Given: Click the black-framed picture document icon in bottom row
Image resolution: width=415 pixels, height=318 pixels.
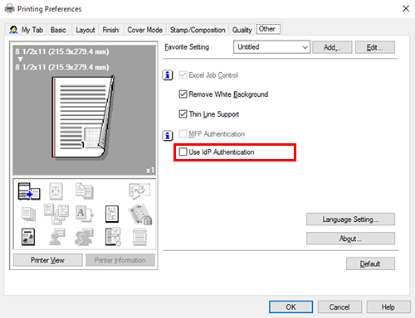Looking at the screenshot, I should [x=28, y=237].
